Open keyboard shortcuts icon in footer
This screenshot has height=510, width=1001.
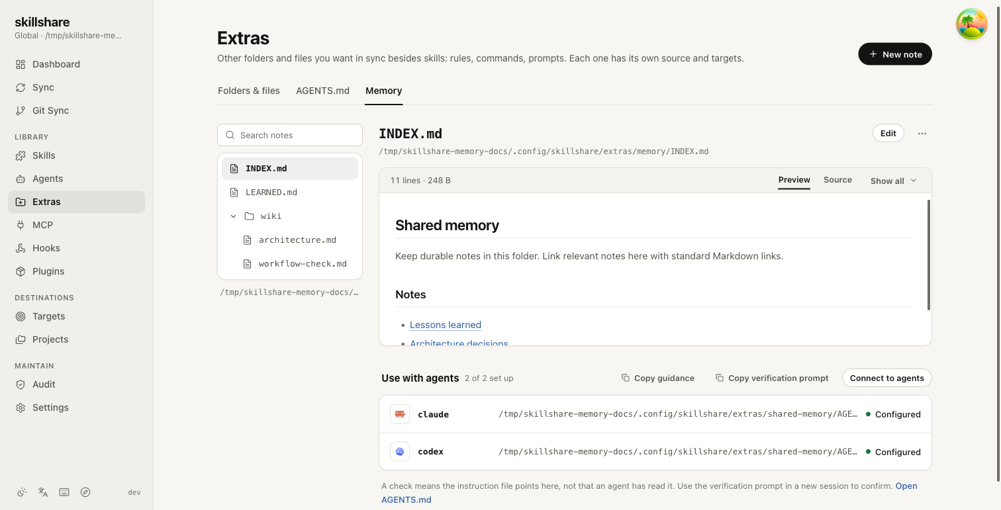pos(64,492)
